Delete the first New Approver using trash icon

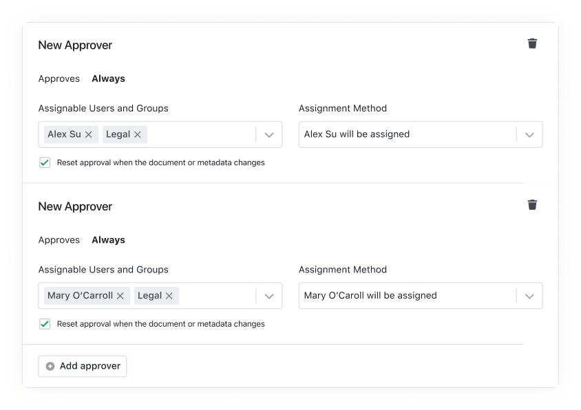pyautogui.click(x=532, y=43)
